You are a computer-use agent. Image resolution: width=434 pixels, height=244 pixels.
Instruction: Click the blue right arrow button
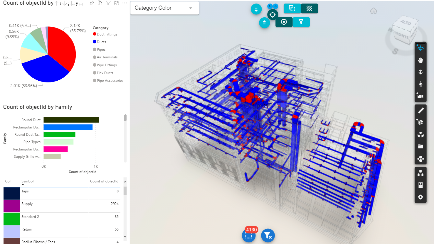[x=275, y=6]
